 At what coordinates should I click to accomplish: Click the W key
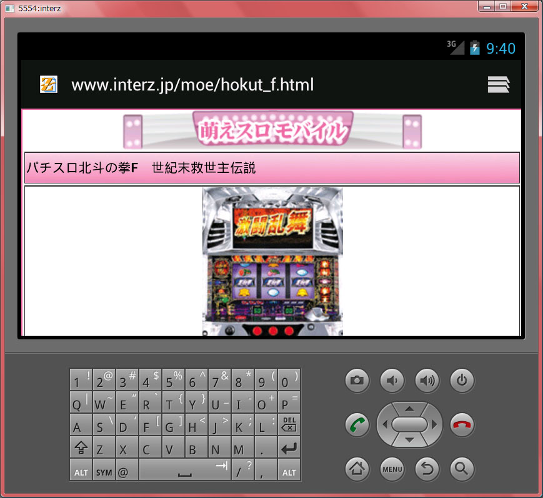pos(104,402)
